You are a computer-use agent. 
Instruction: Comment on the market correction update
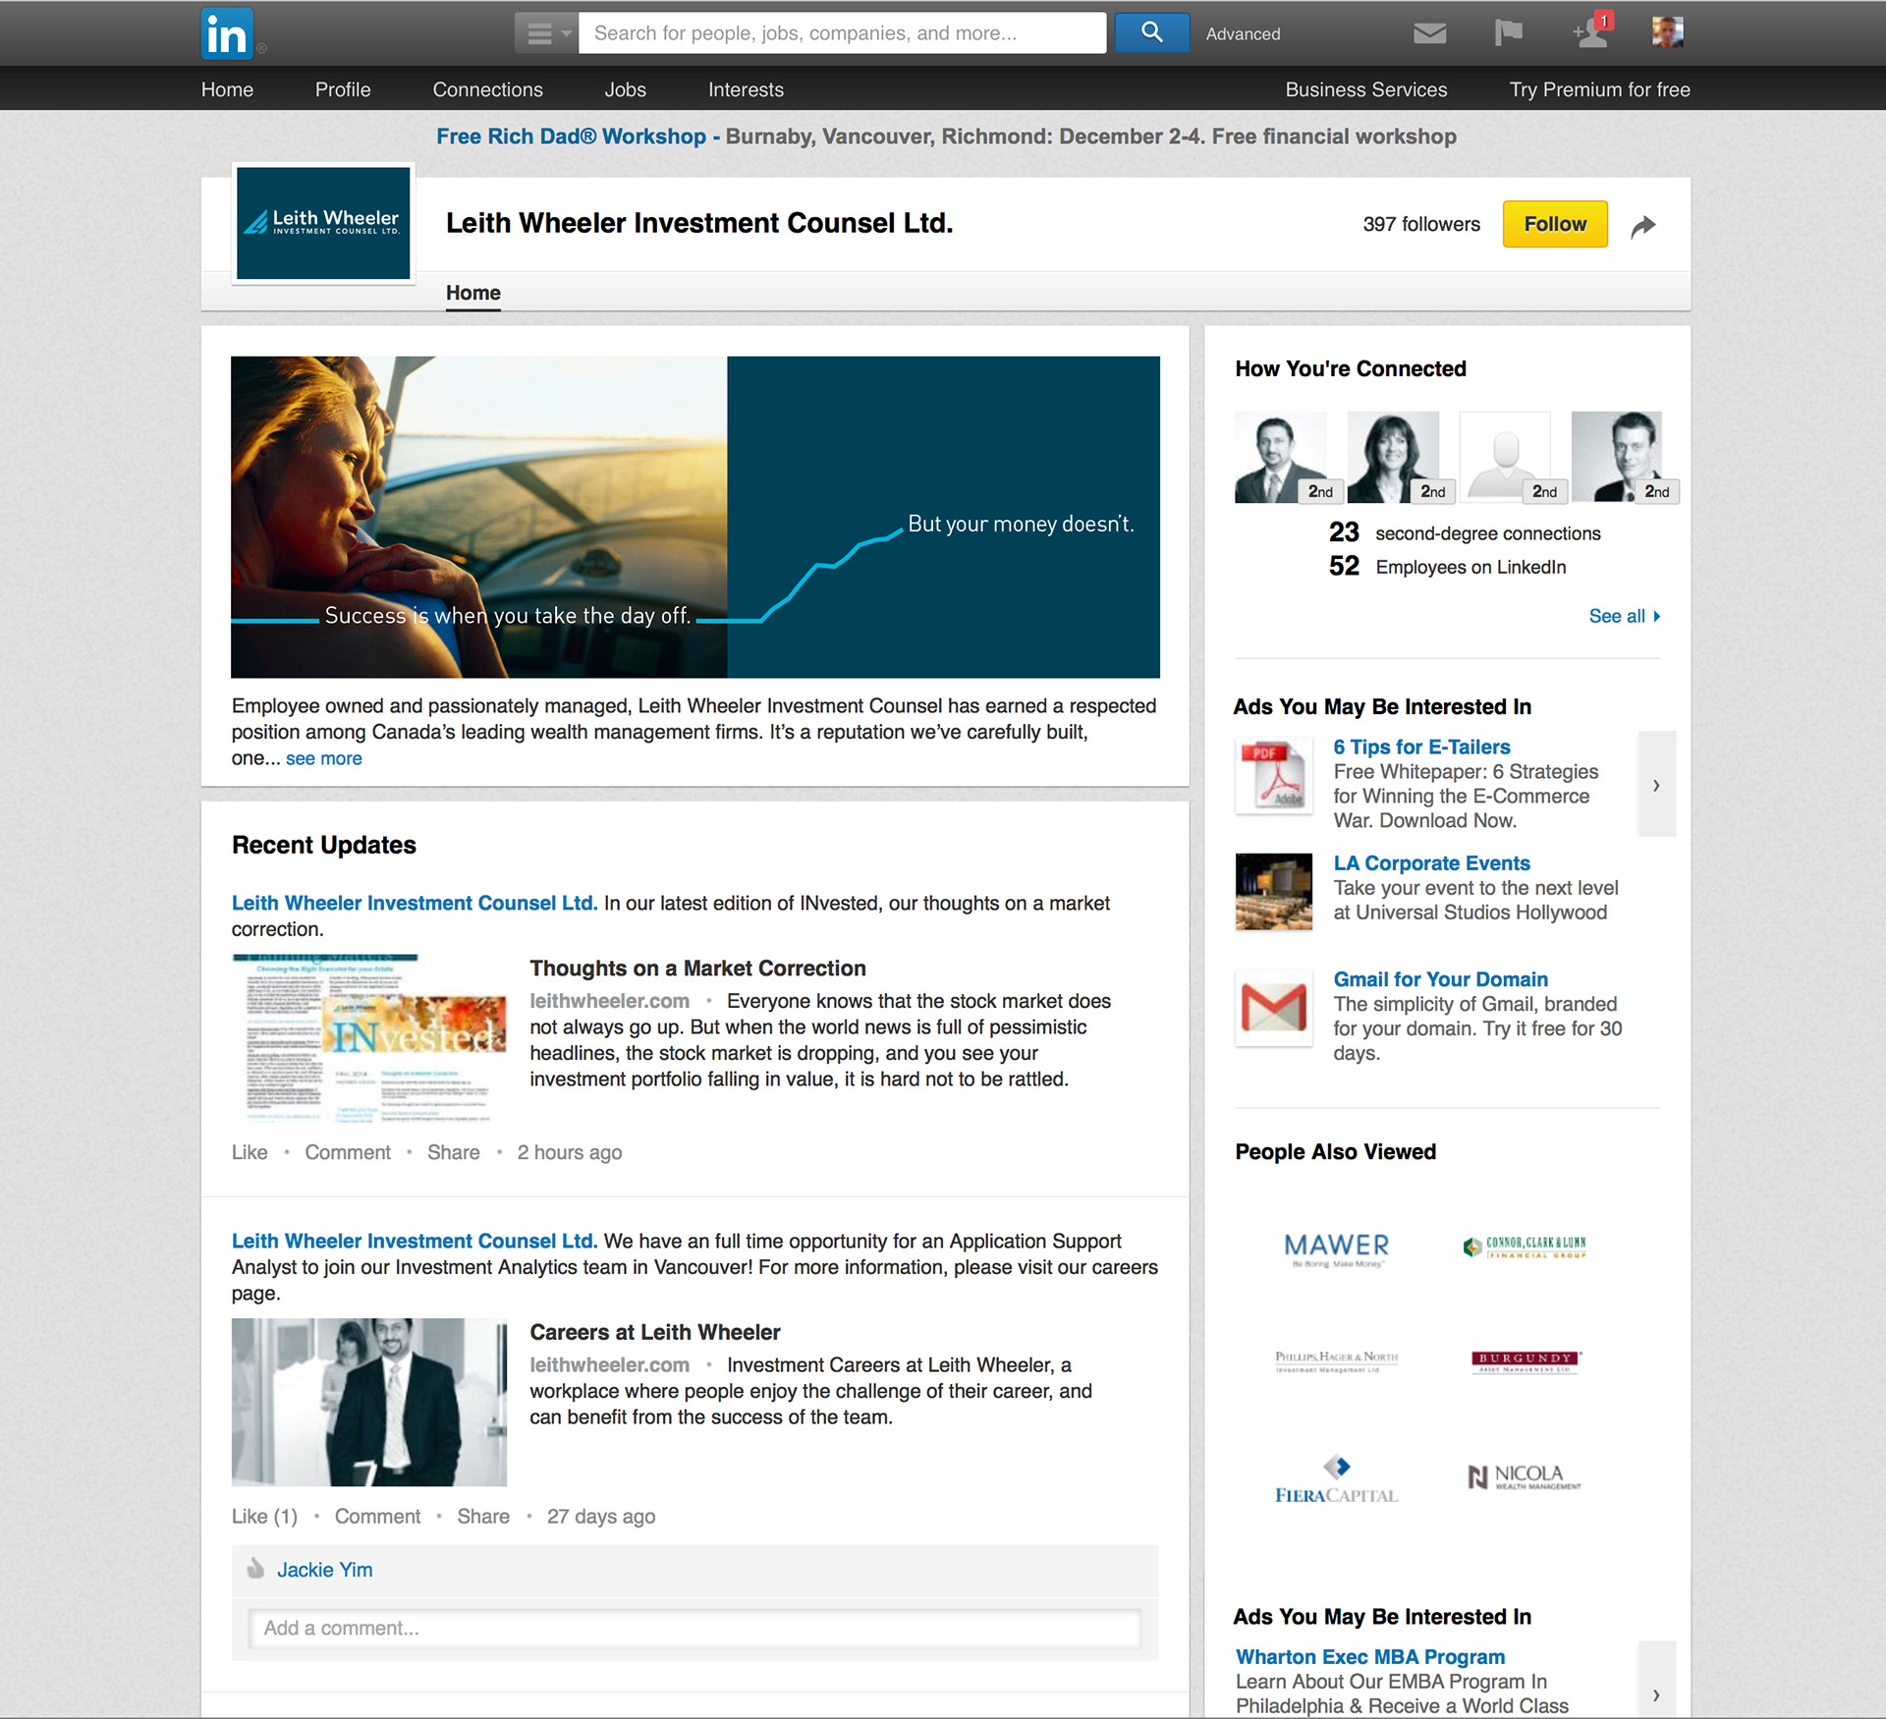coord(348,1152)
